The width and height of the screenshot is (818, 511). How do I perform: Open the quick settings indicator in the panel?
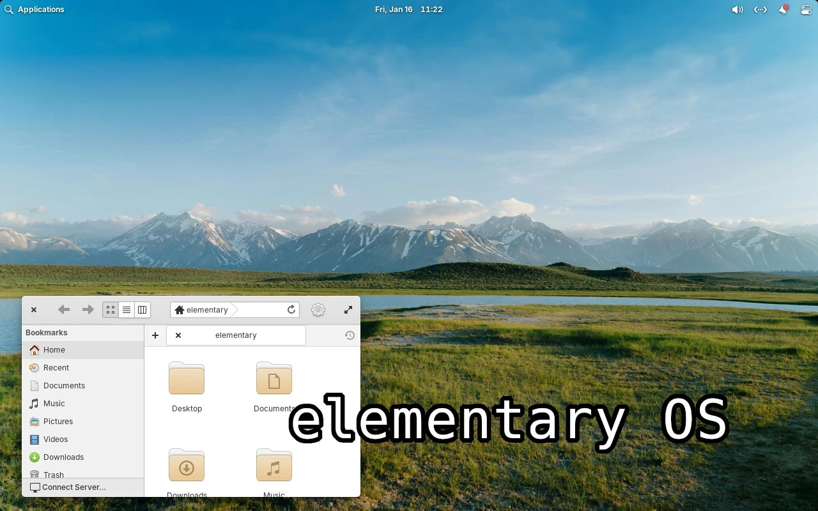click(806, 10)
